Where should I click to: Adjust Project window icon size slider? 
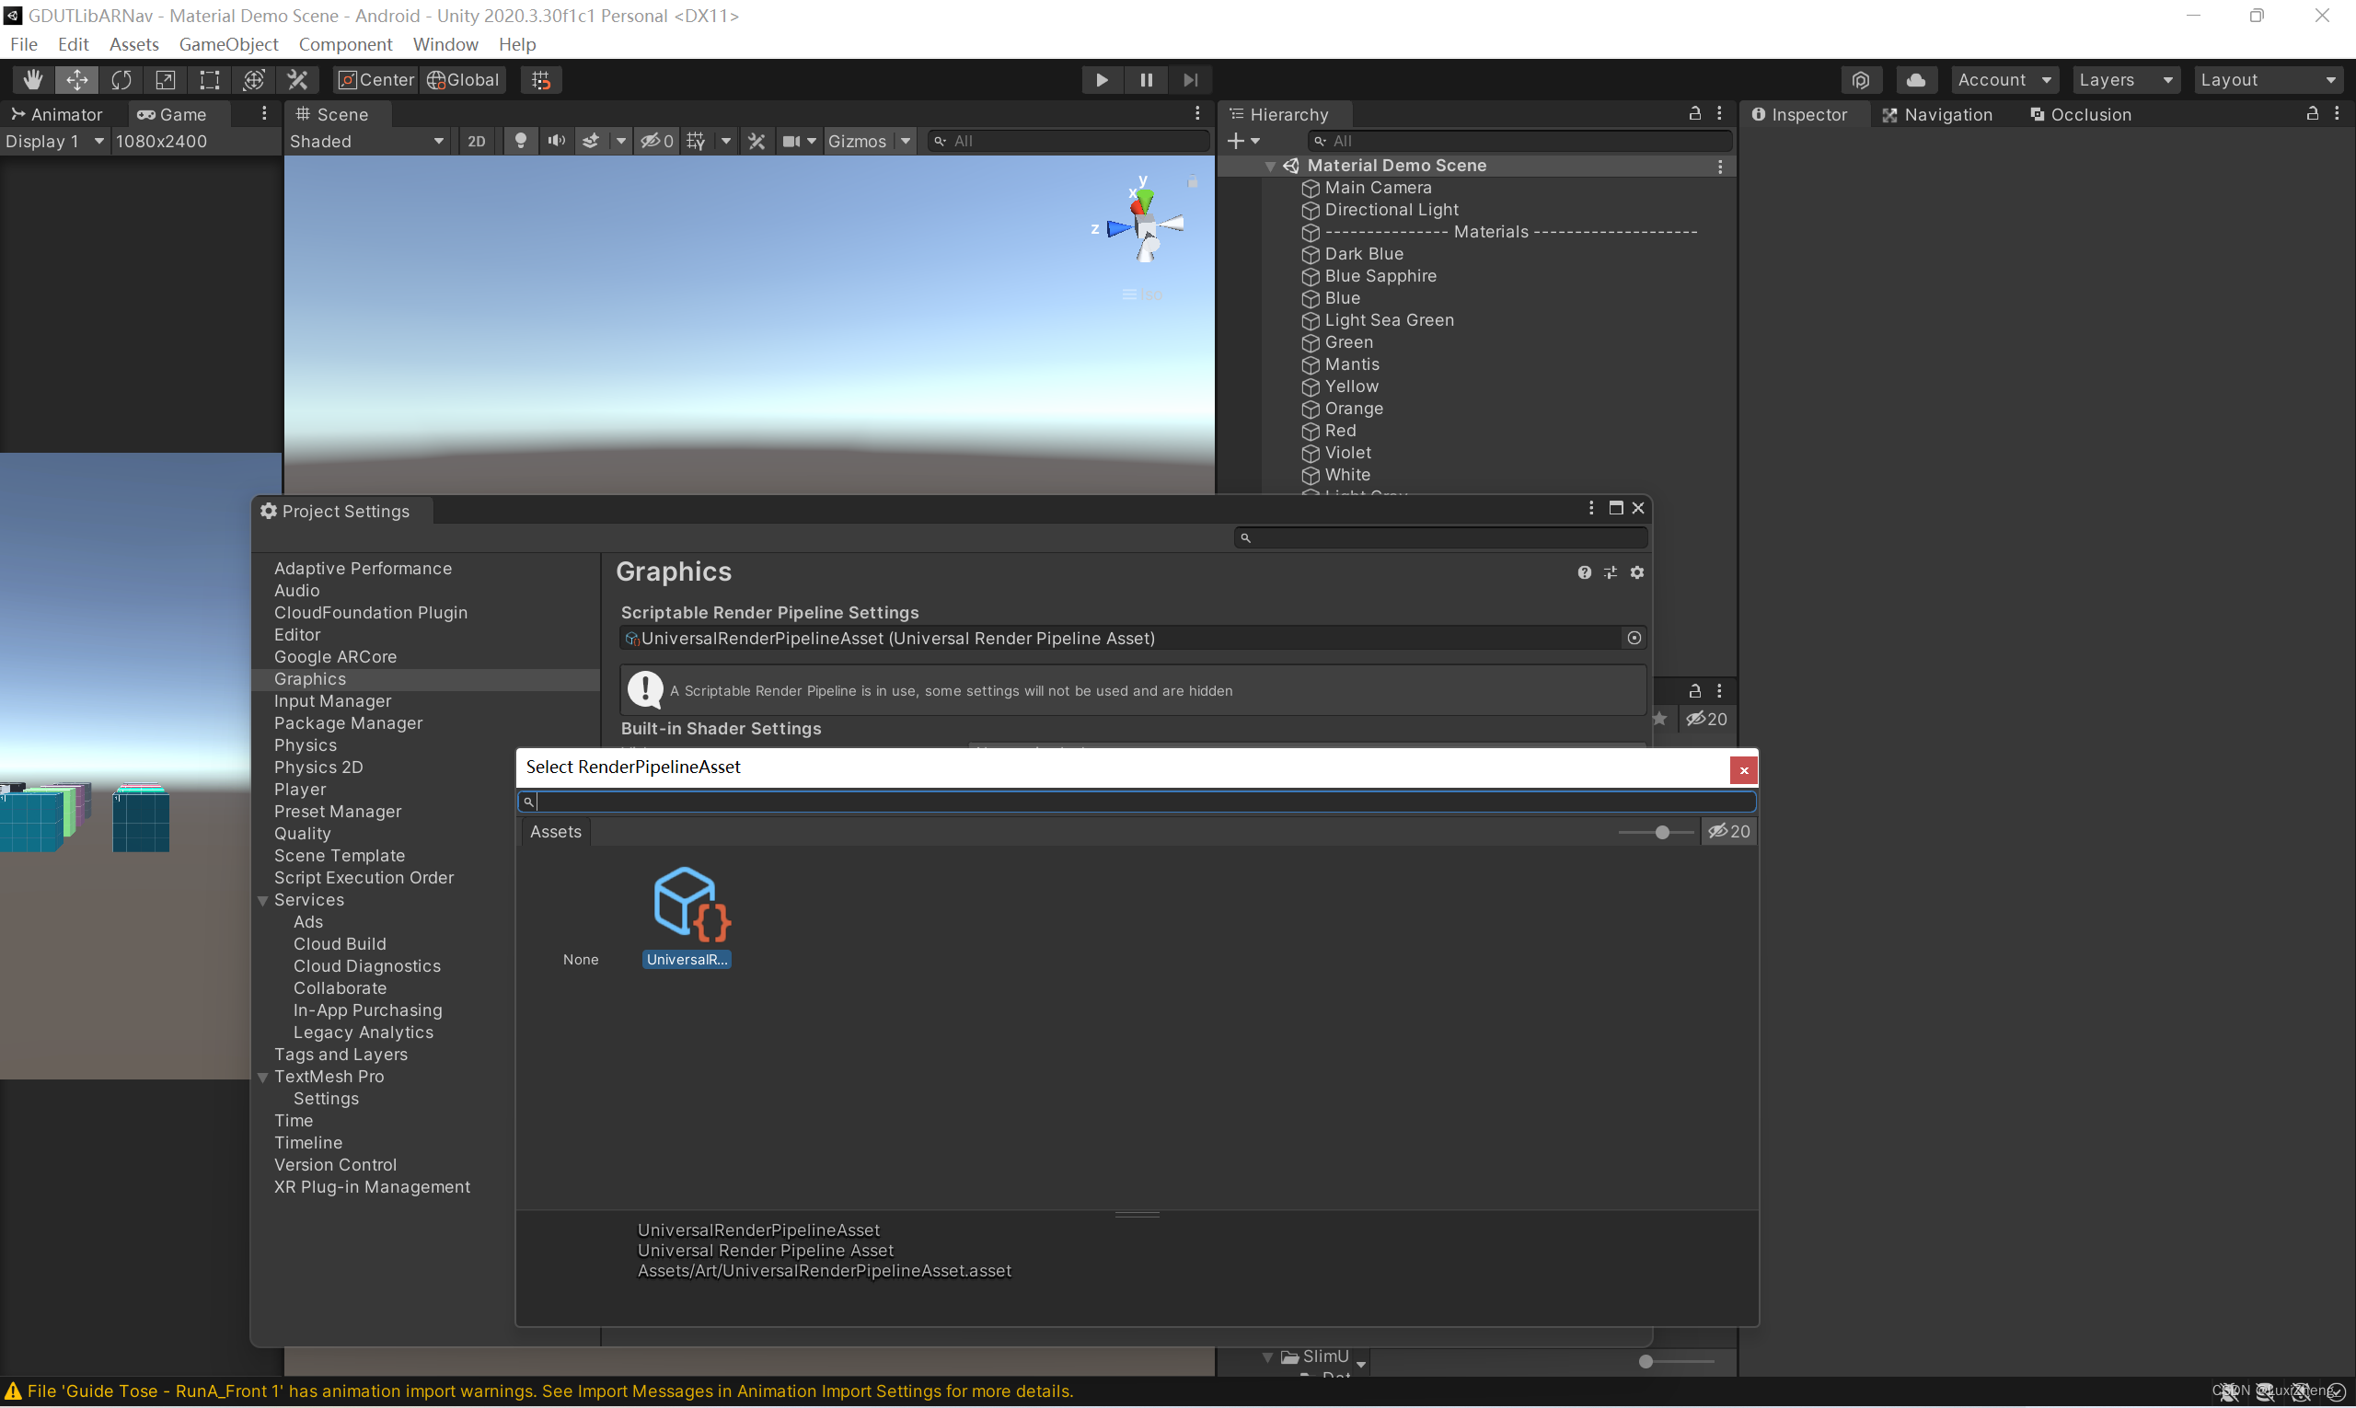point(1646,1361)
